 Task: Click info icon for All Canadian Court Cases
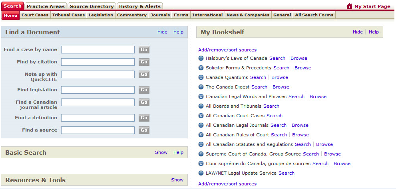[x=201, y=116]
